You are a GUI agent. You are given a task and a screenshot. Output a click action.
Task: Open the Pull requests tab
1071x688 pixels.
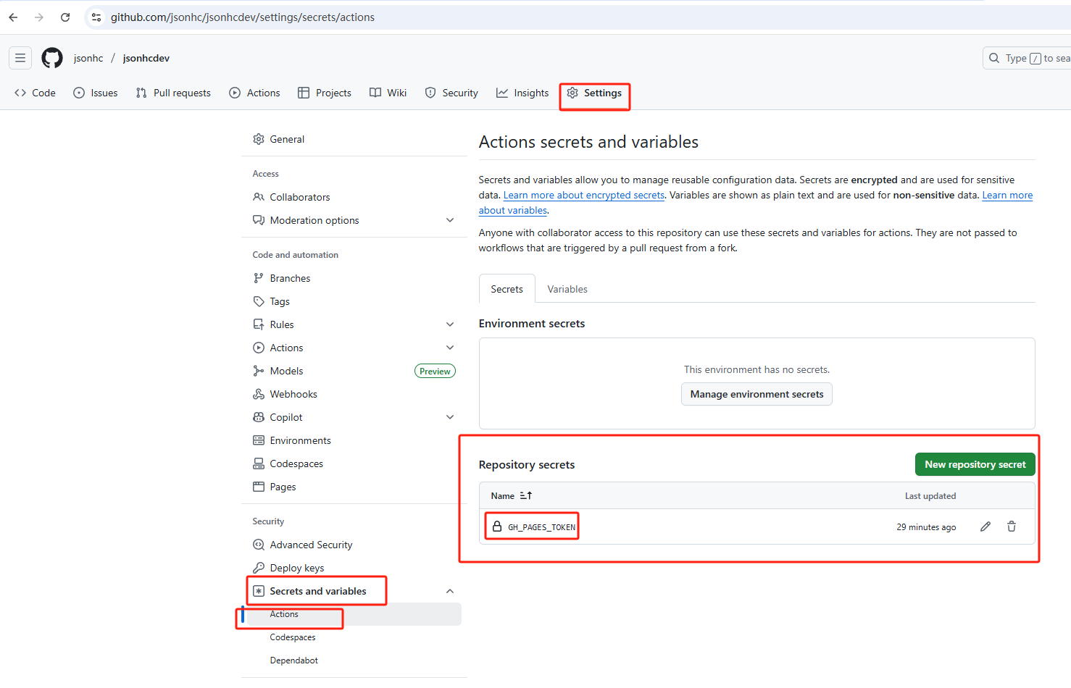coord(173,93)
